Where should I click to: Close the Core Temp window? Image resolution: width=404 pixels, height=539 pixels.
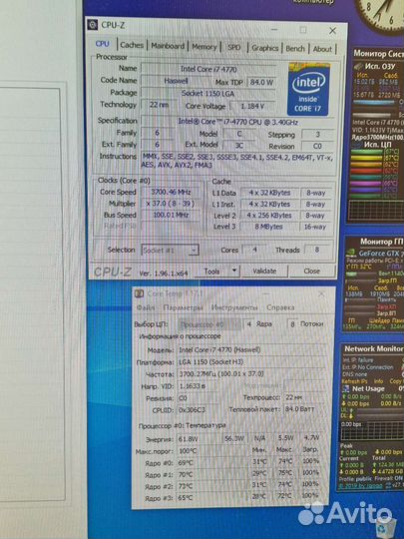[x=321, y=293]
